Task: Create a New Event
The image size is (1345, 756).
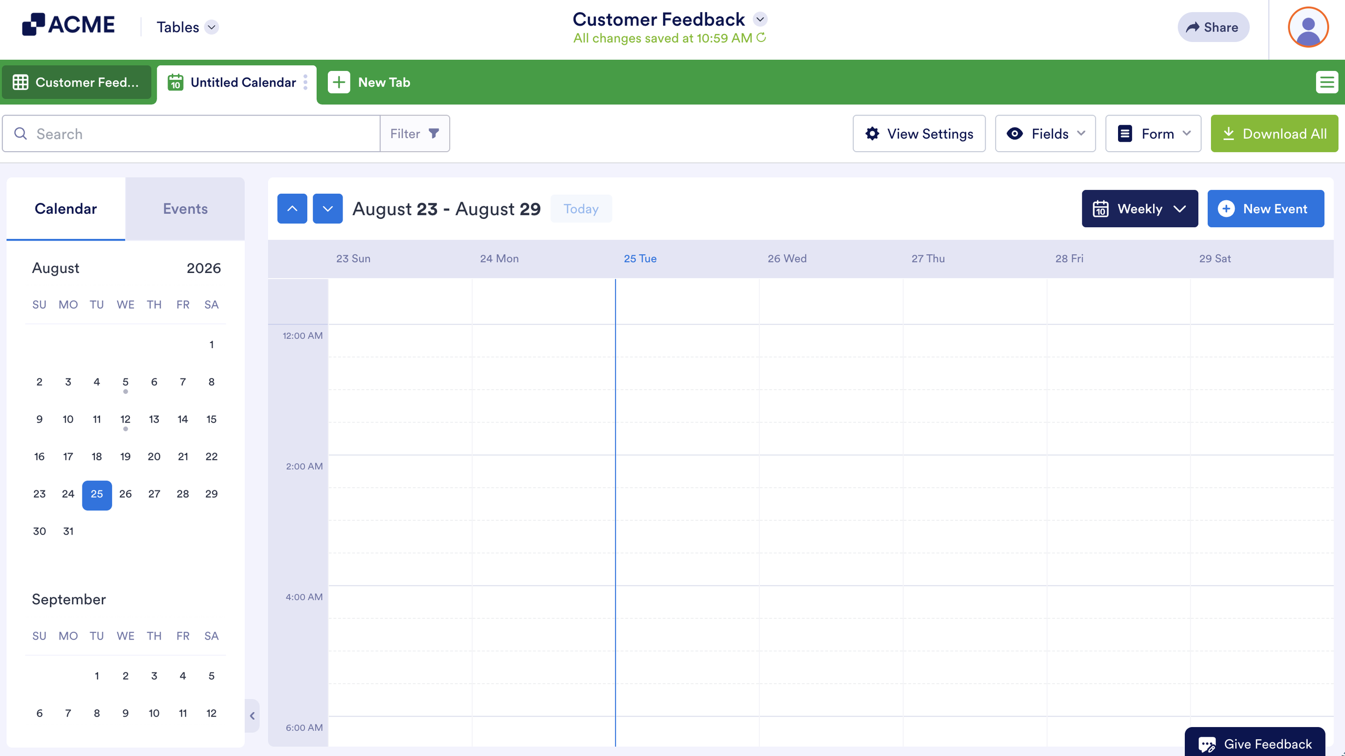Action: [1266, 209]
